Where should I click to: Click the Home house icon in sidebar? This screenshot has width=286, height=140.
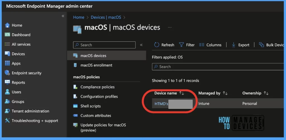click(7, 25)
